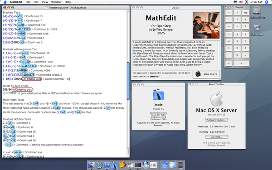Open the Edit menu

[36, 2]
